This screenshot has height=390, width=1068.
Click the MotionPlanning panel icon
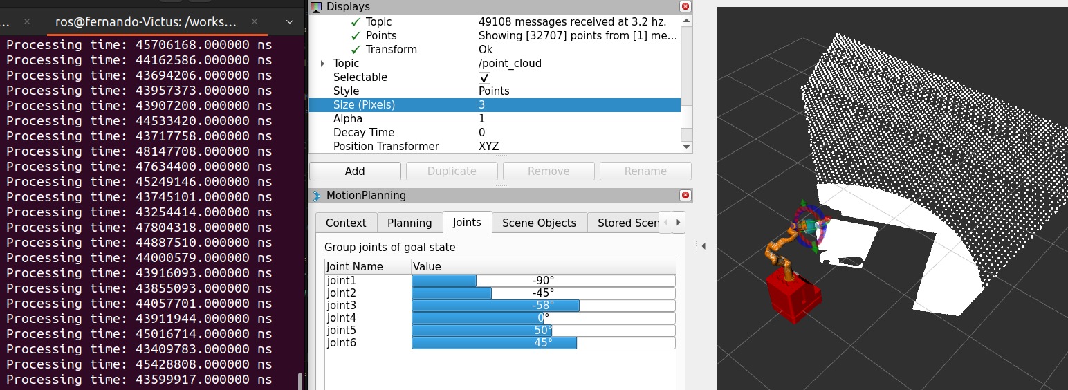click(x=316, y=196)
